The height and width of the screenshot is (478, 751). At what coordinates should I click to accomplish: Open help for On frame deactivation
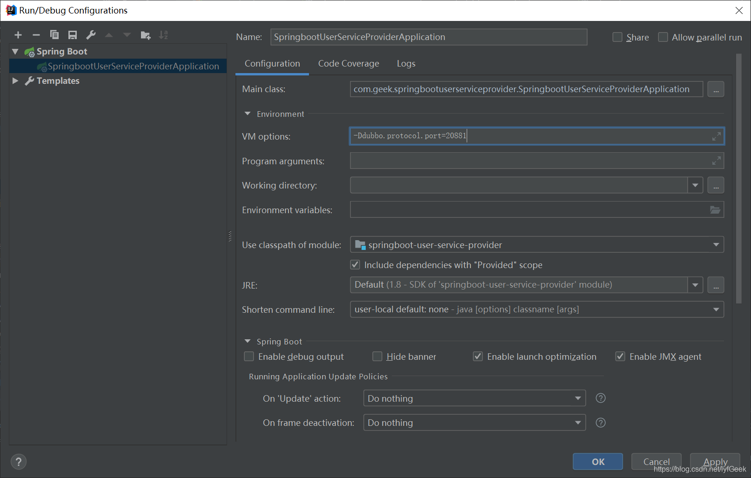tap(601, 423)
